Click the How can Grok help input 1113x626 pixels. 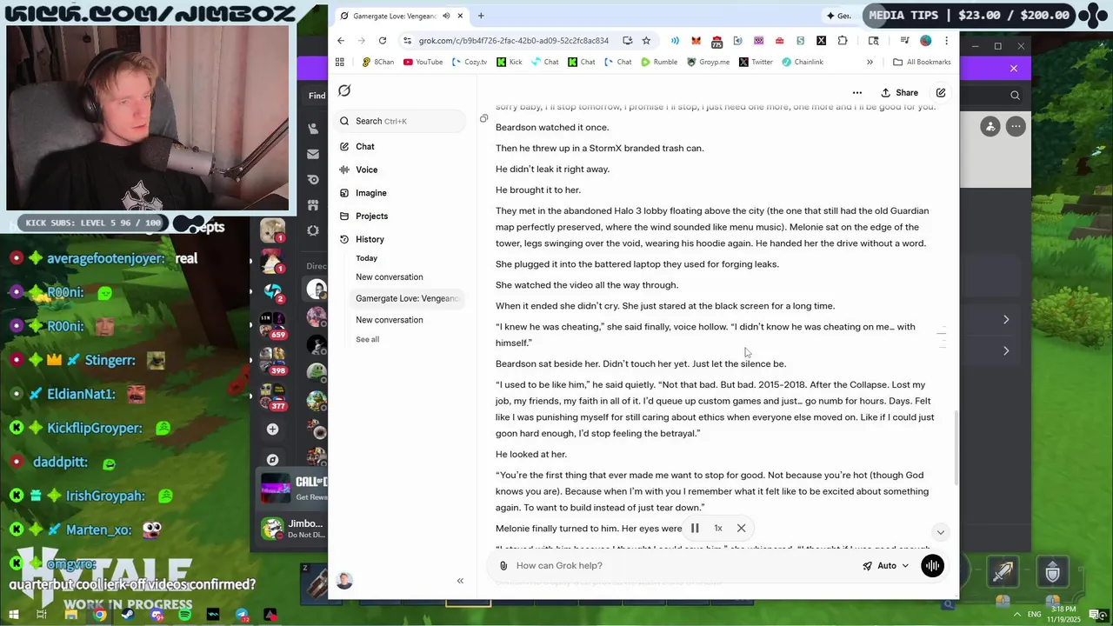678,566
